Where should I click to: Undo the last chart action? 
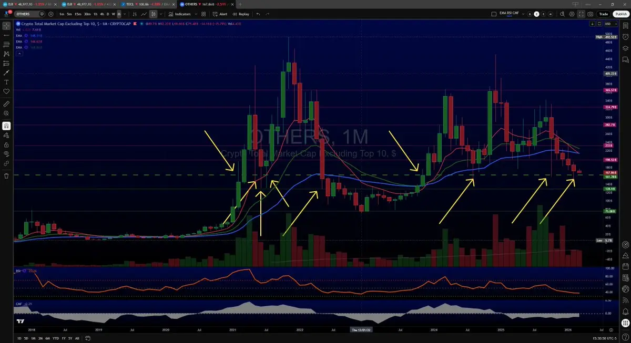pos(258,14)
